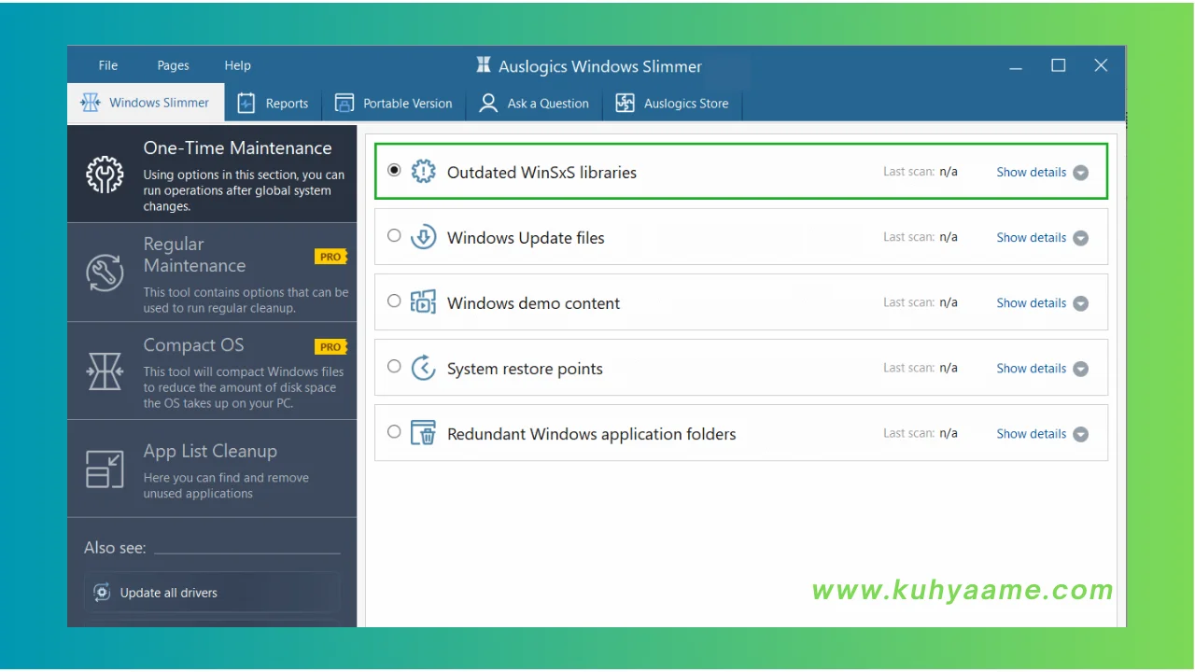Open the File menu

point(108,65)
